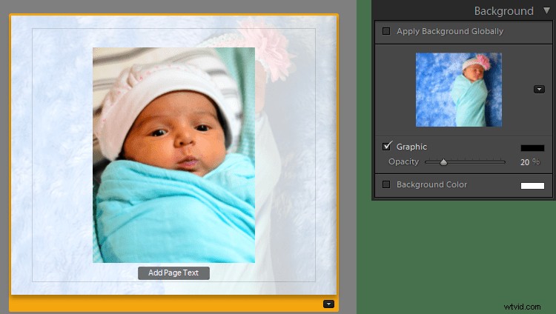Click the Opacity slider handle
The height and width of the screenshot is (314, 556).
443,162
